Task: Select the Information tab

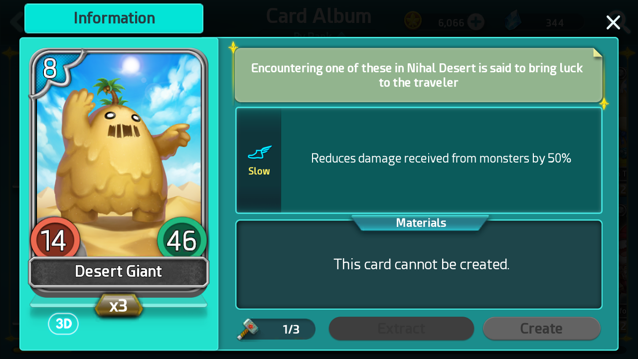Action: tap(114, 18)
